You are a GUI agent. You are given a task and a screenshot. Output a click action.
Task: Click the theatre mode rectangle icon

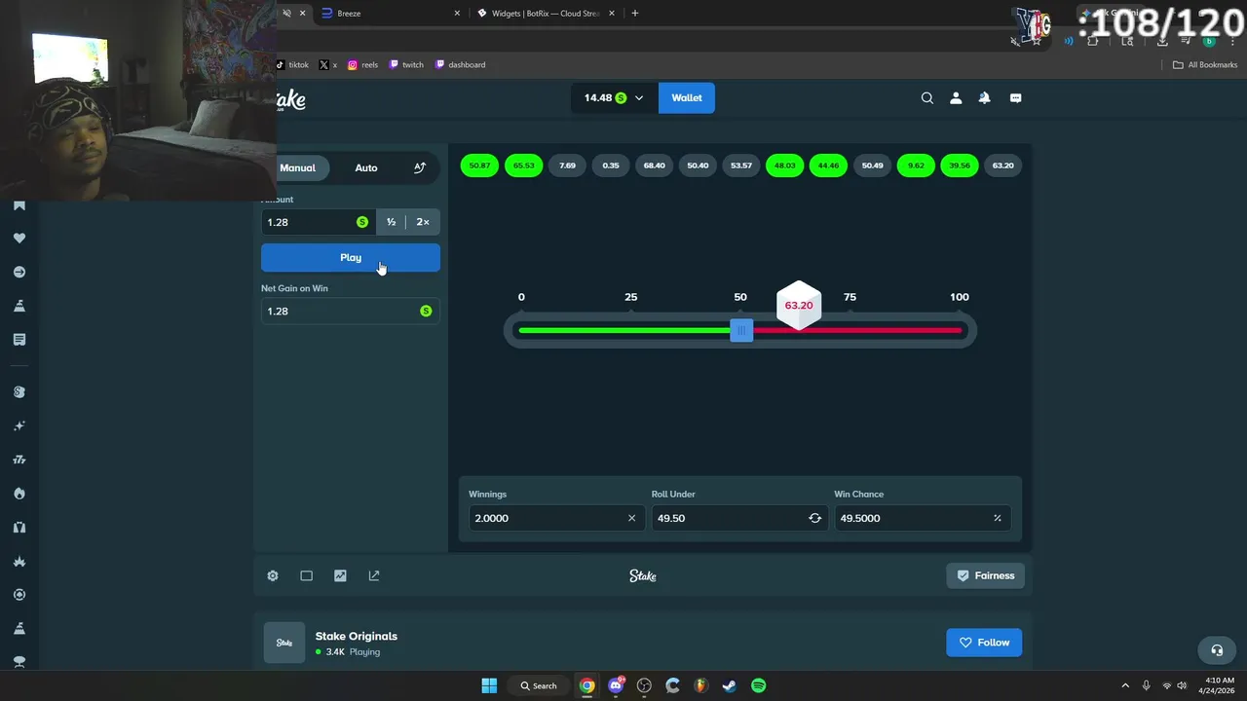pos(306,575)
